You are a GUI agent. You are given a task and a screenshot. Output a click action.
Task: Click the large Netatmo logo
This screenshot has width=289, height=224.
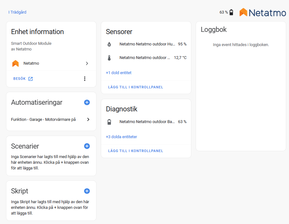point(263,13)
